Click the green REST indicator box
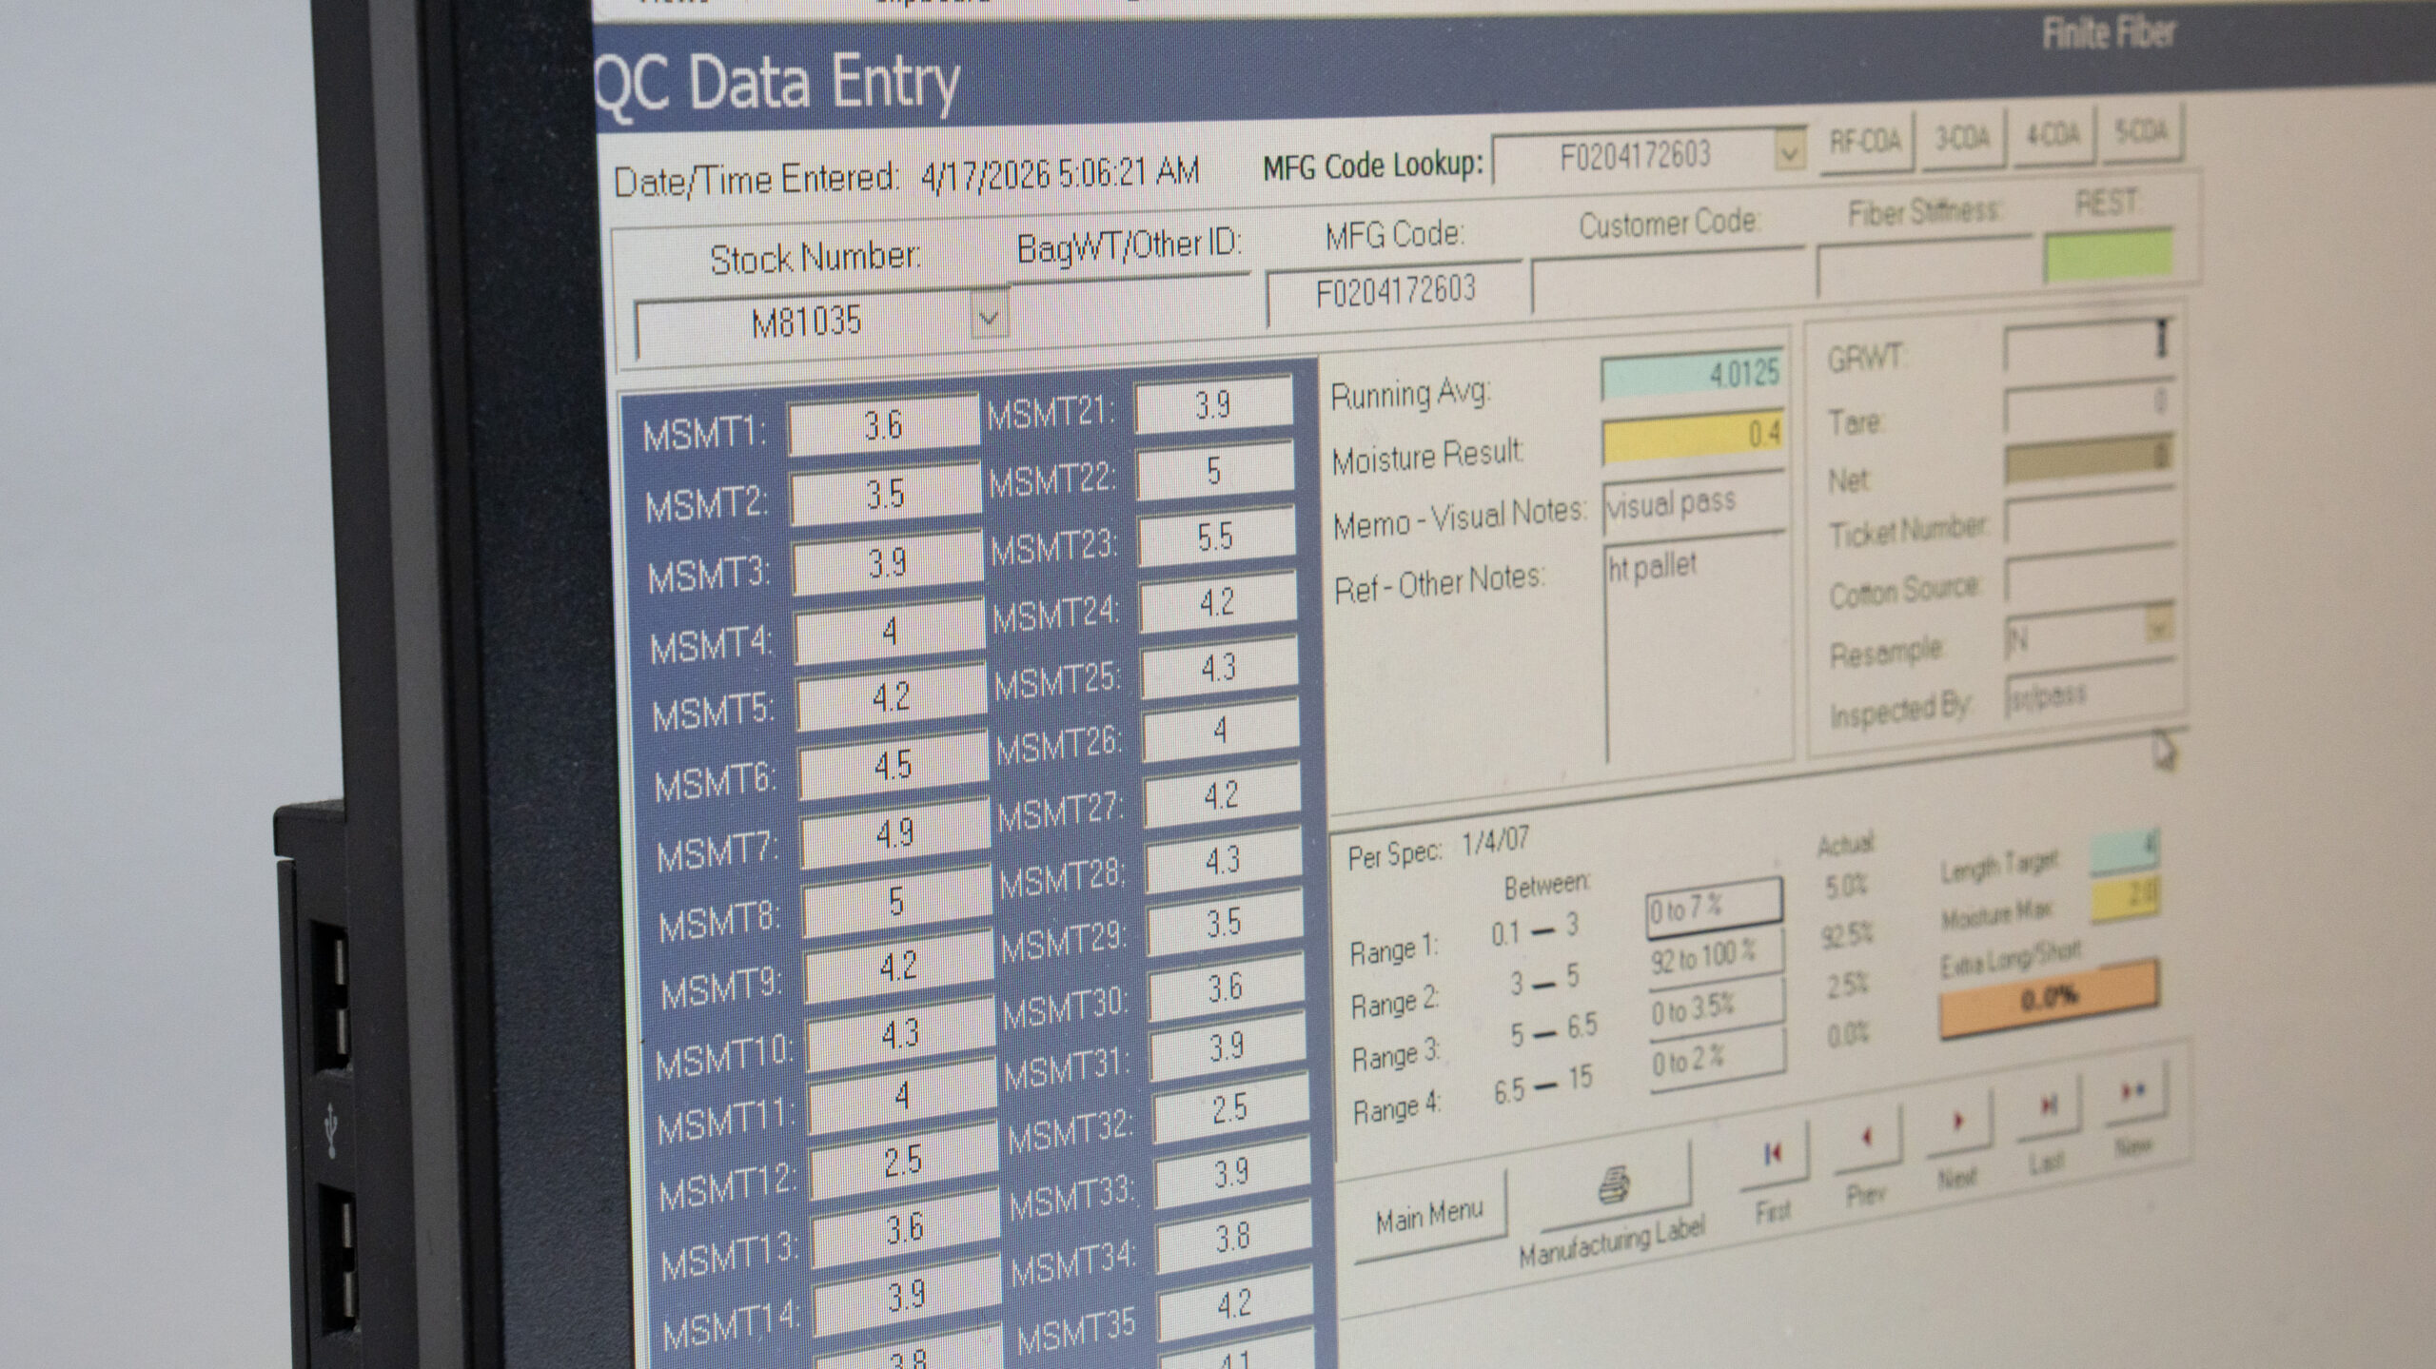The height and width of the screenshot is (1369, 2436). coord(2109,255)
